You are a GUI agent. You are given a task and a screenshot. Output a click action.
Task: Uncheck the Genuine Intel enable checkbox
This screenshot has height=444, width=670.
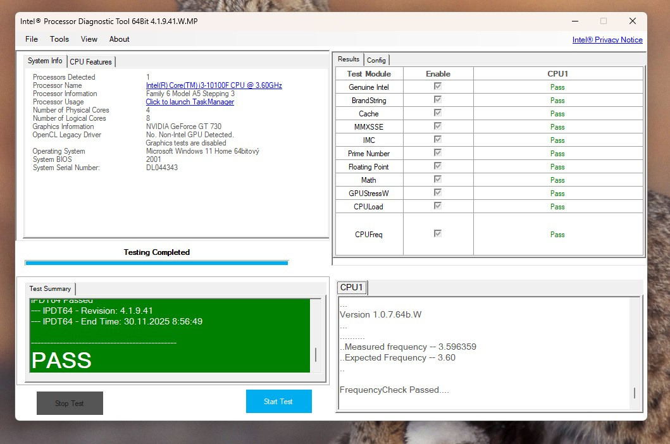(x=438, y=87)
